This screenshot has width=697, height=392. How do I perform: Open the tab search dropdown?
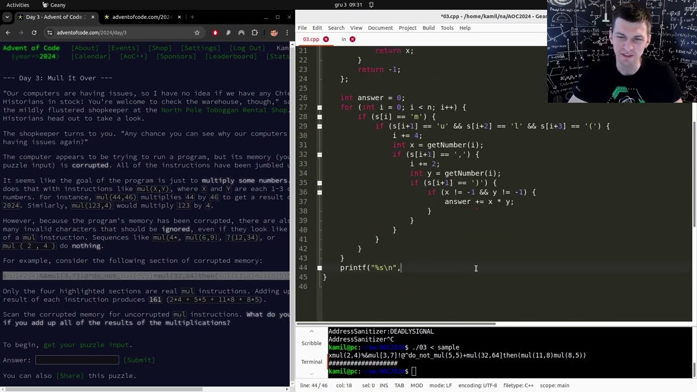[7, 17]
